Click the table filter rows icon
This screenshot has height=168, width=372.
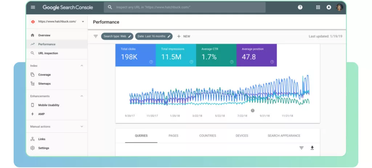(301, 148)
